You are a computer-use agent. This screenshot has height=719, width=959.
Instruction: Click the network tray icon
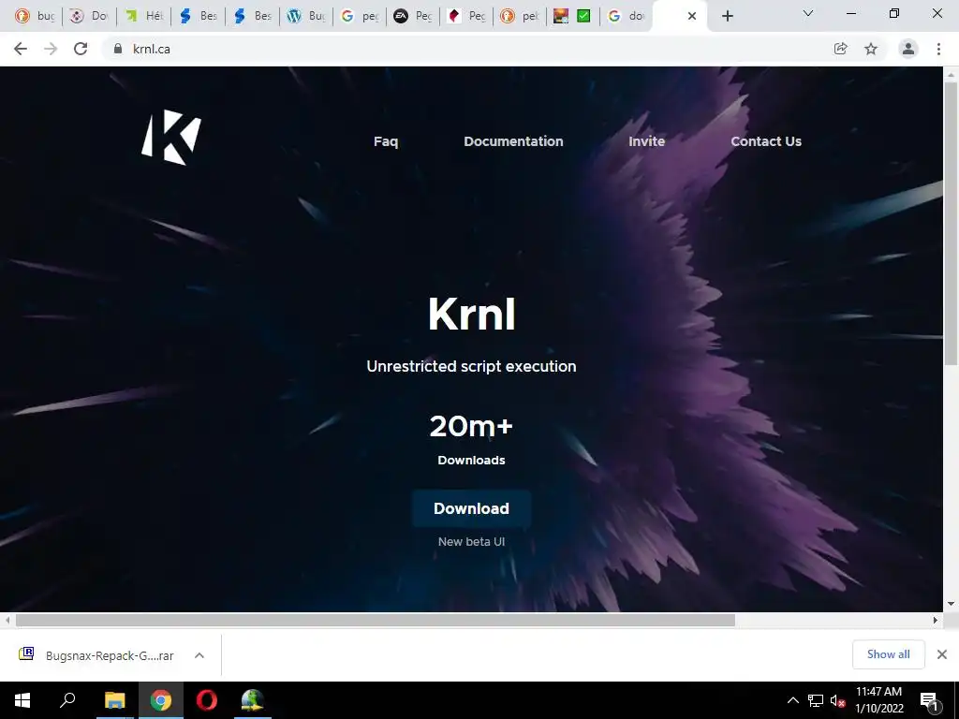click(816, 700)
